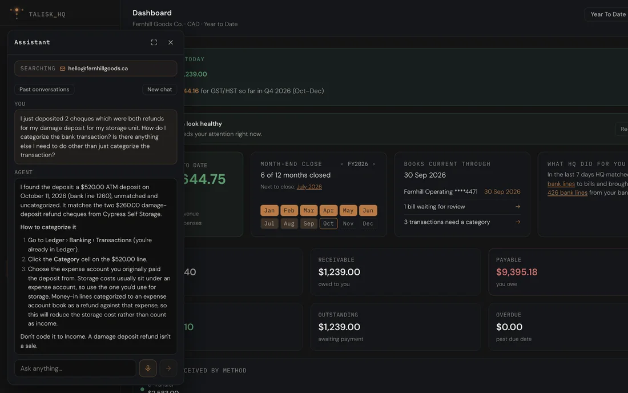Click the Receivable $1,239.00 amount

click(x=339, y=272)
